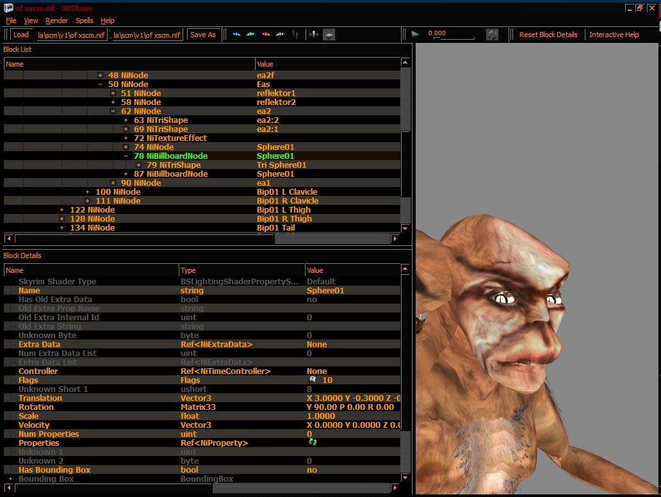Expand 48 NiNode ea2f
Screen dimensions: 661x497
point(100,75)
